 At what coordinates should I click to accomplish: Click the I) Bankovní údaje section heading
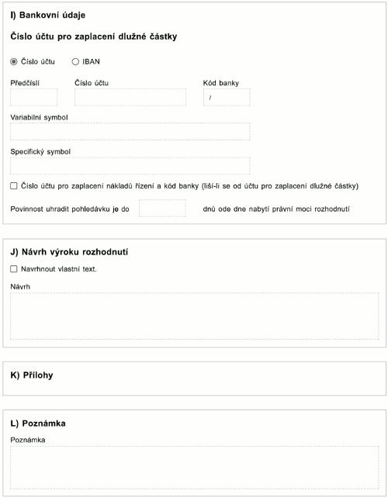(x=47, y=16)
